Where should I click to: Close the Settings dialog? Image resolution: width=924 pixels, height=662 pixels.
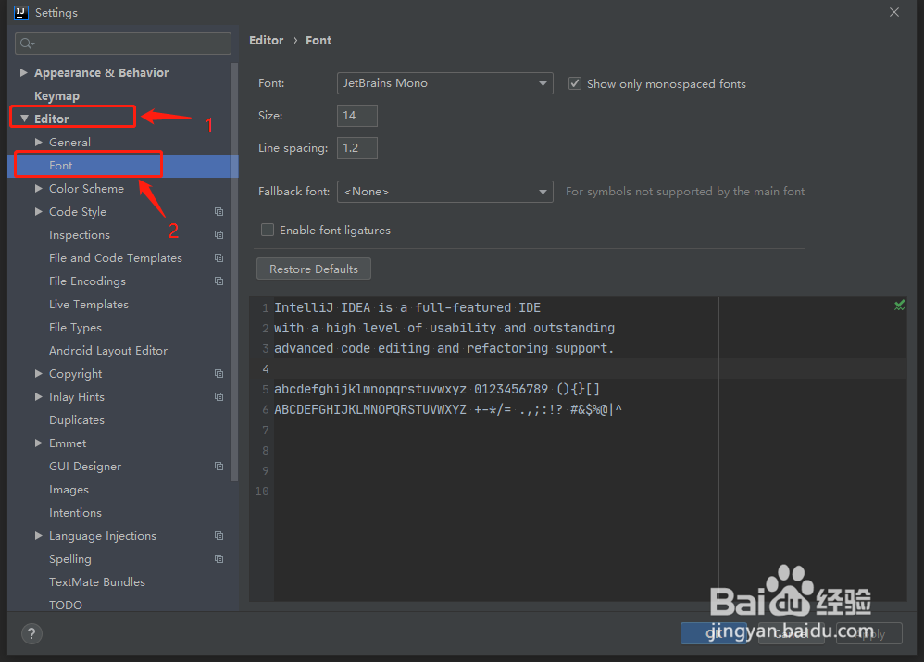[894, 12]
